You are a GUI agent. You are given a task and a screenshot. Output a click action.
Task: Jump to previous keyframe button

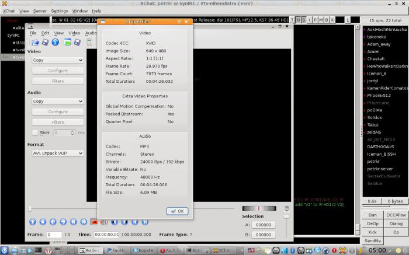[73, 222]
